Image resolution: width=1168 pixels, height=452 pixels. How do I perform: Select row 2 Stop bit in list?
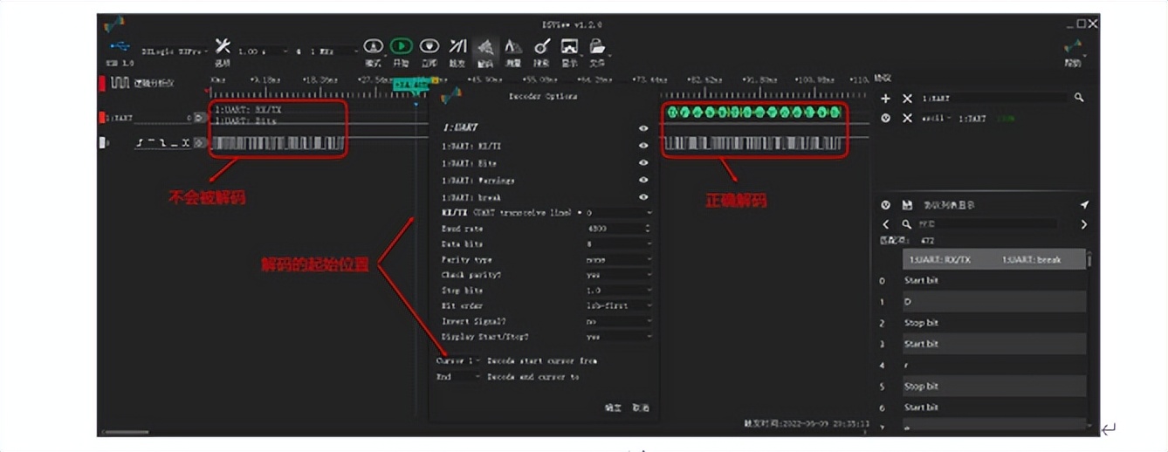pos(994,323)
